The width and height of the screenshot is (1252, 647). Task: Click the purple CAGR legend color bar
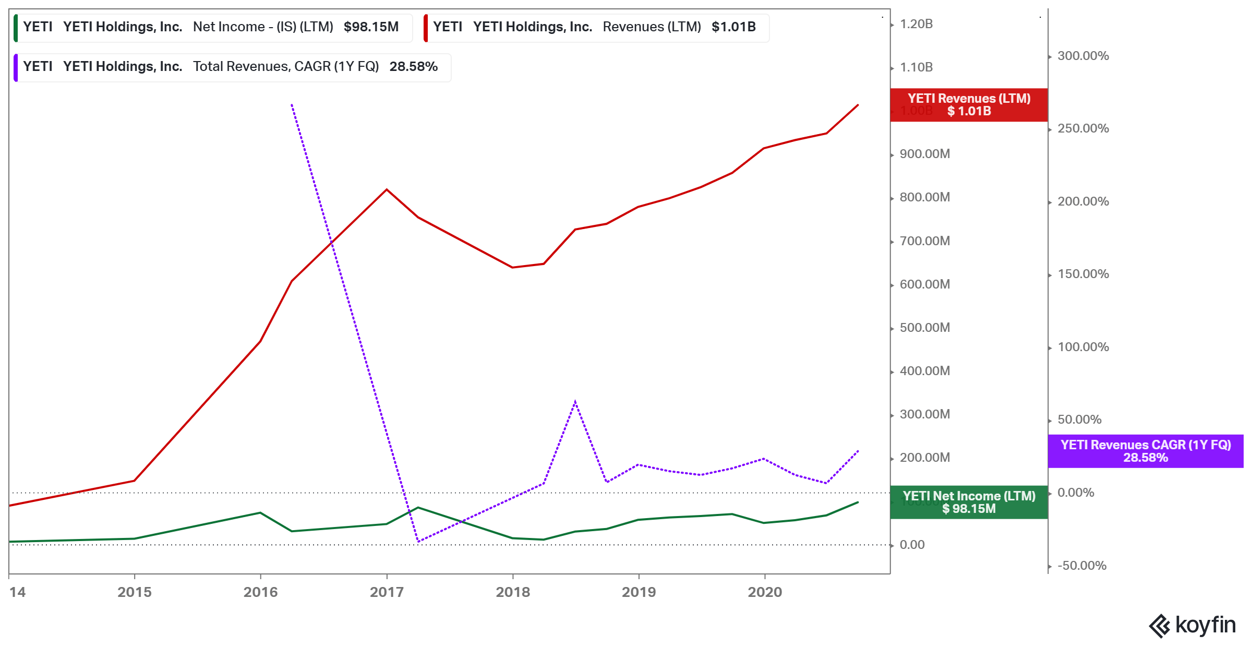tap(16, 68)
